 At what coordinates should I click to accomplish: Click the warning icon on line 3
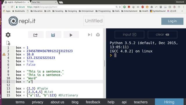coord(4,55)
